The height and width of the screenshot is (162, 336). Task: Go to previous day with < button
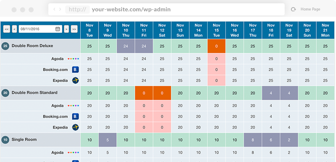tap(14, 29)
